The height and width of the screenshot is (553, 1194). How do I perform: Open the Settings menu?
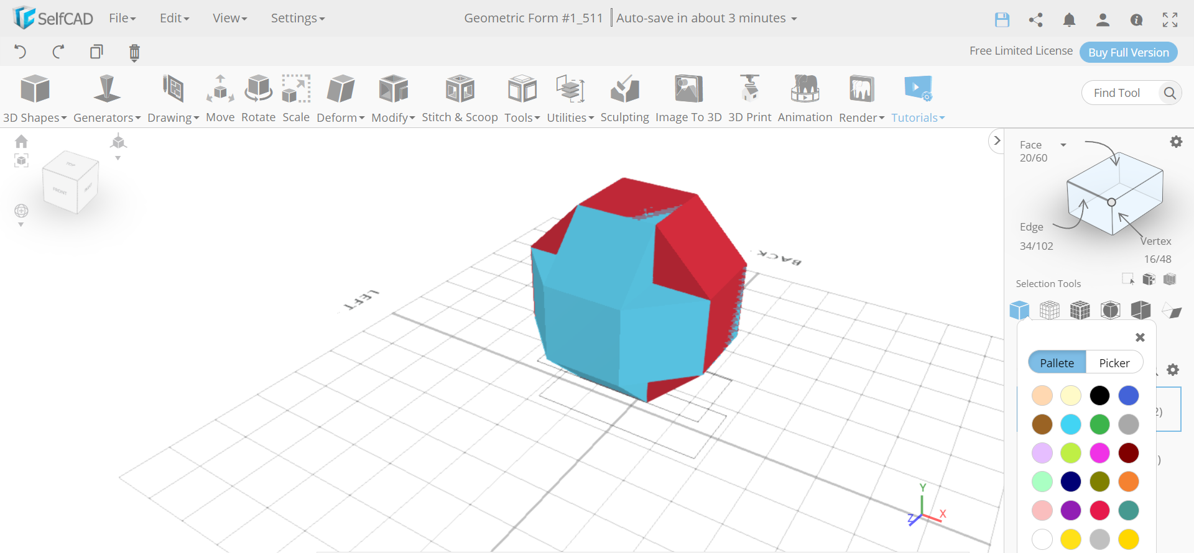click(297, 18)
